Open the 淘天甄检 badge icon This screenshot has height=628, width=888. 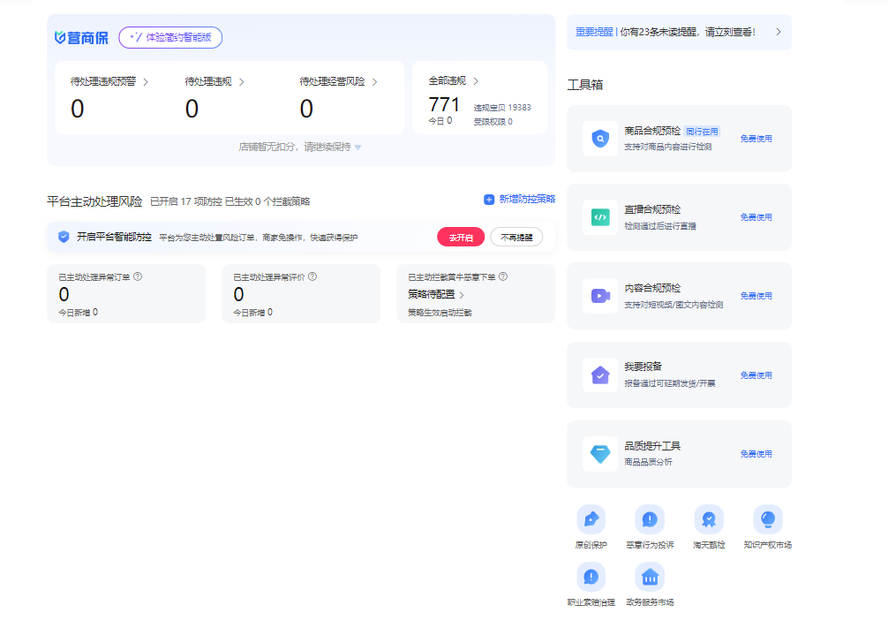708,519
